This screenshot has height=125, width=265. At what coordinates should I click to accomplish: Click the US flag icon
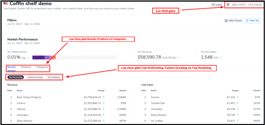tap(5, 3)
